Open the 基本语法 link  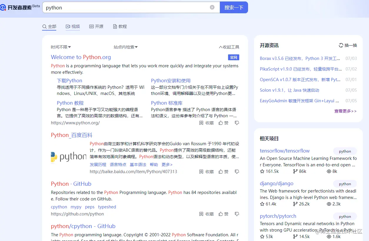click(138, 165)
